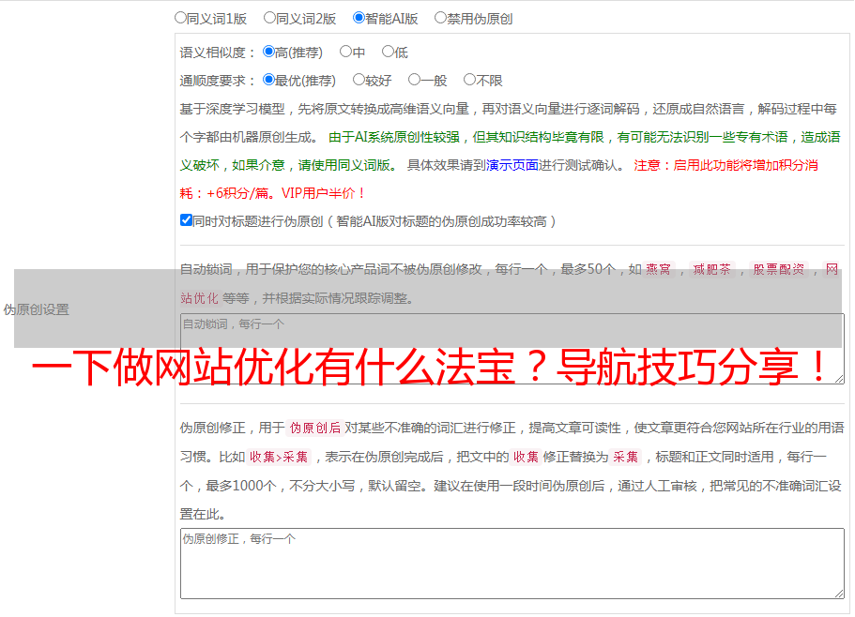Select the 同义词2版 radio option
This screenshot has width=855, height=617.
tap(269, 18)
